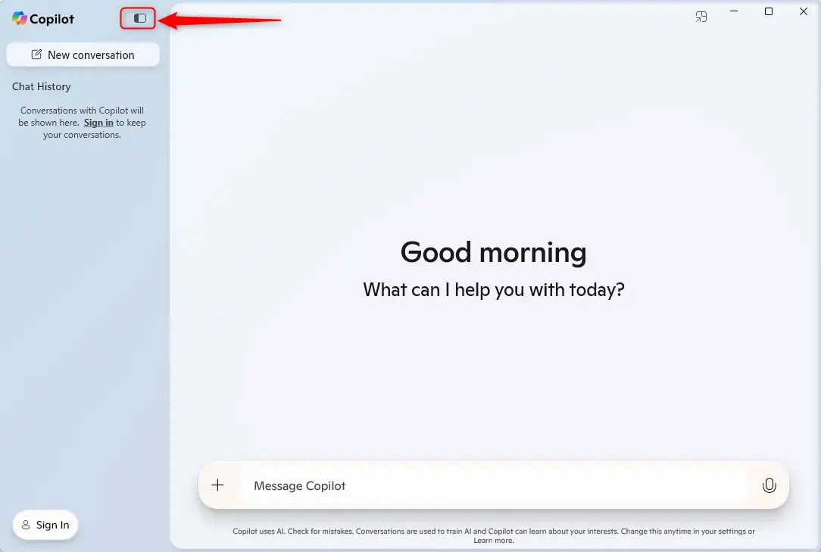The image size is (821, 552).
Task: Activate the microphone voice input icon
Action: 769,486
